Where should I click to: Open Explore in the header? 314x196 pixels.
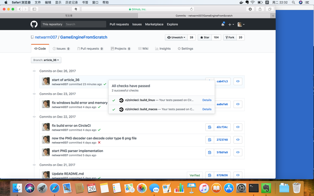click(x=172, y=24)
